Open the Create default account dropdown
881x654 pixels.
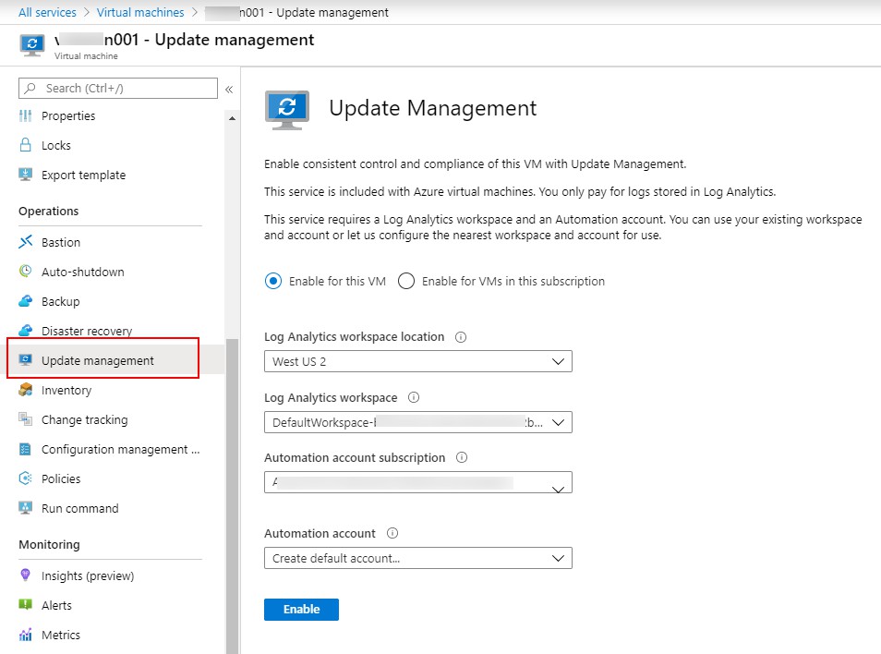pyautogui.click(x=418, y=558)
